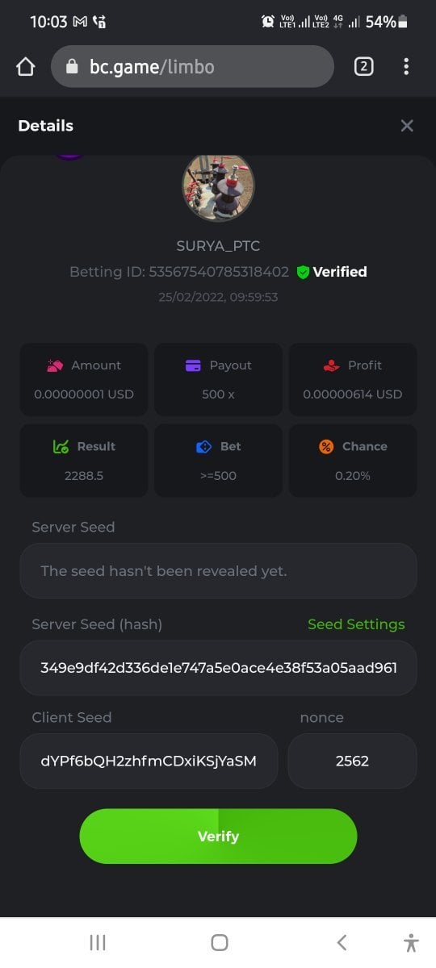Tap the red Profit icon
The image size is (436, 968).
point(331,365)
